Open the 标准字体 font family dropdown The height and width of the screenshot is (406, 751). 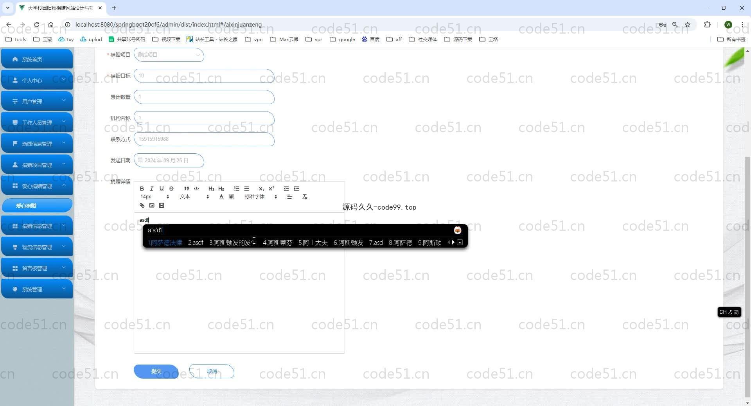tap(261, 197)
